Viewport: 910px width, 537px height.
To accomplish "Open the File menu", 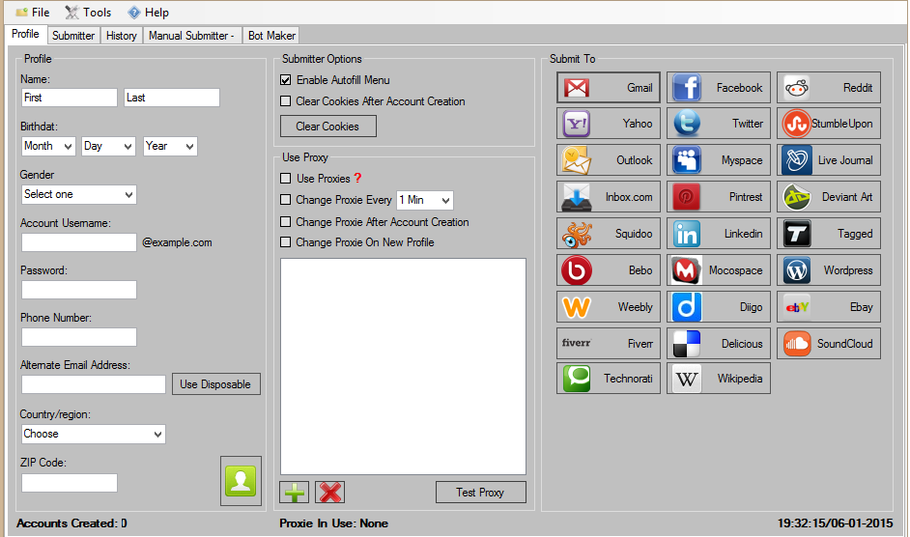I will pyautogui.click(x=33, y=13).
